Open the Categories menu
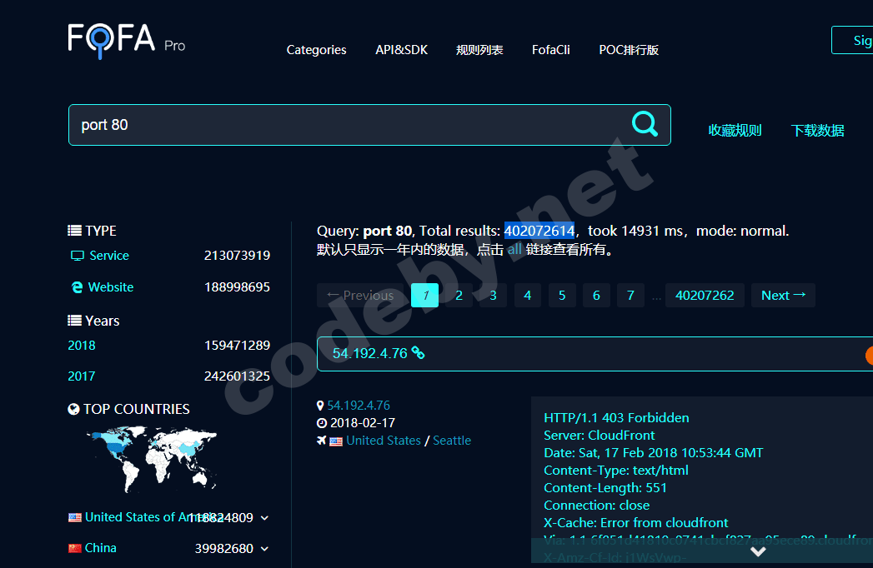This screenshot has height=568, width=873. pyautogui.click(x=316, y=50)
